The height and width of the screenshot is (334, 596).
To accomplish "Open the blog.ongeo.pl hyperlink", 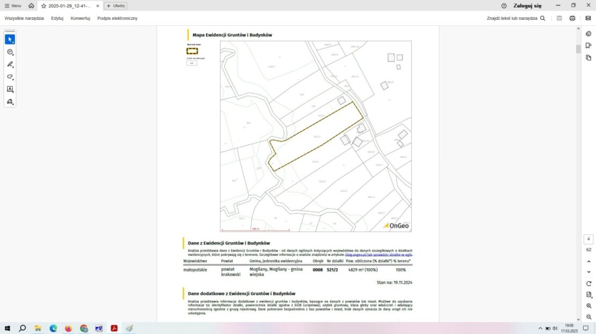I will coord(378,255).
